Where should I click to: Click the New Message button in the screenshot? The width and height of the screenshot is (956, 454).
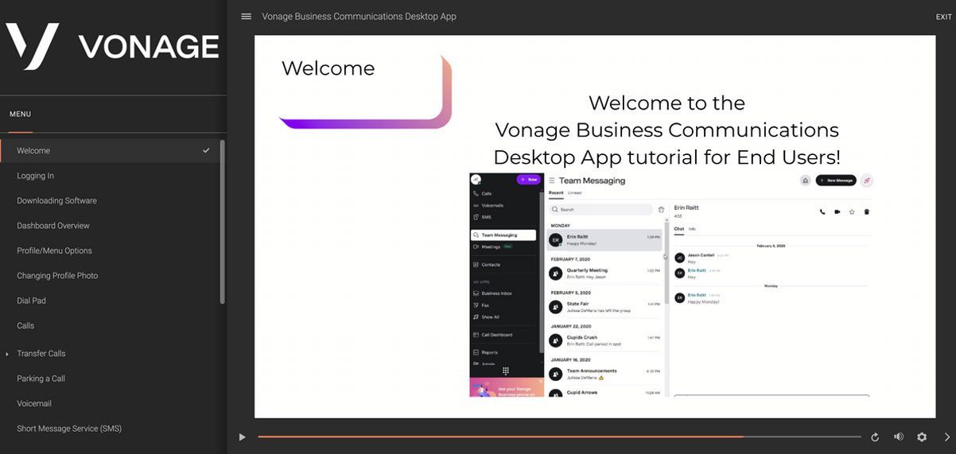pyautogui.click(x=836, y=180)
